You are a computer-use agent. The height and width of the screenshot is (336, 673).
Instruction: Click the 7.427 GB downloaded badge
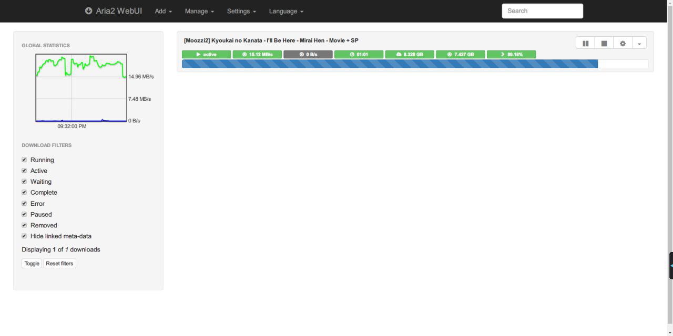(x=461, y=54)
